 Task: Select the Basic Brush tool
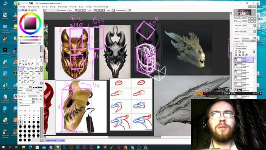click(x=32, y=68)
